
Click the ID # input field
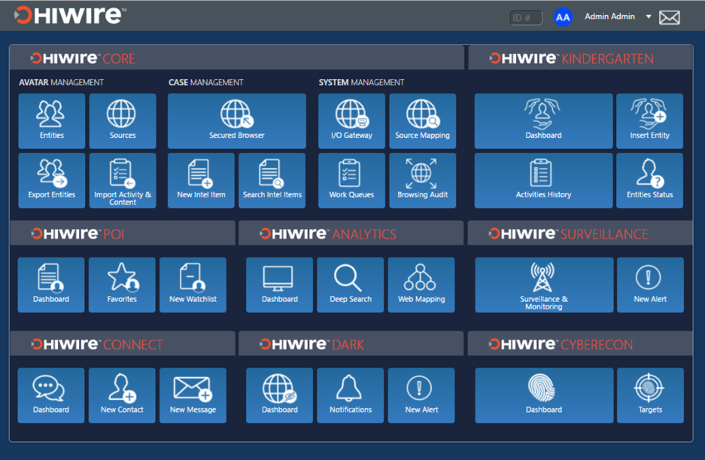(x=526, y=17)
